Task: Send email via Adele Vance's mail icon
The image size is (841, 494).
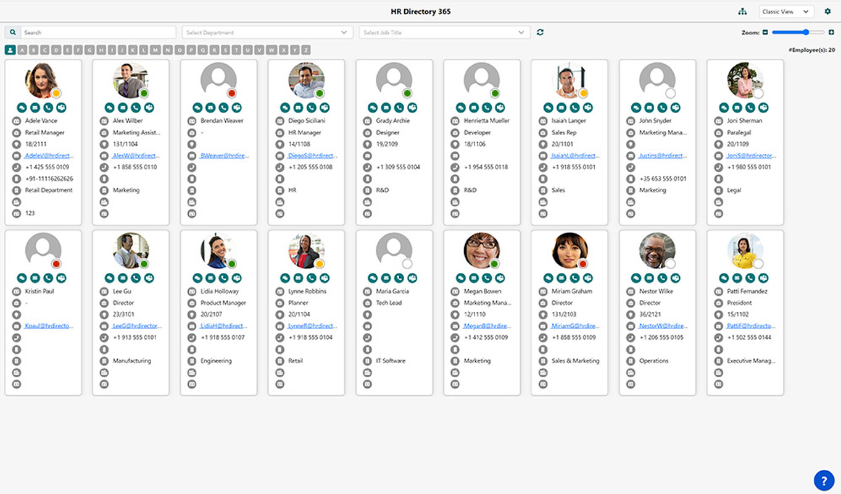Action: 35,107
